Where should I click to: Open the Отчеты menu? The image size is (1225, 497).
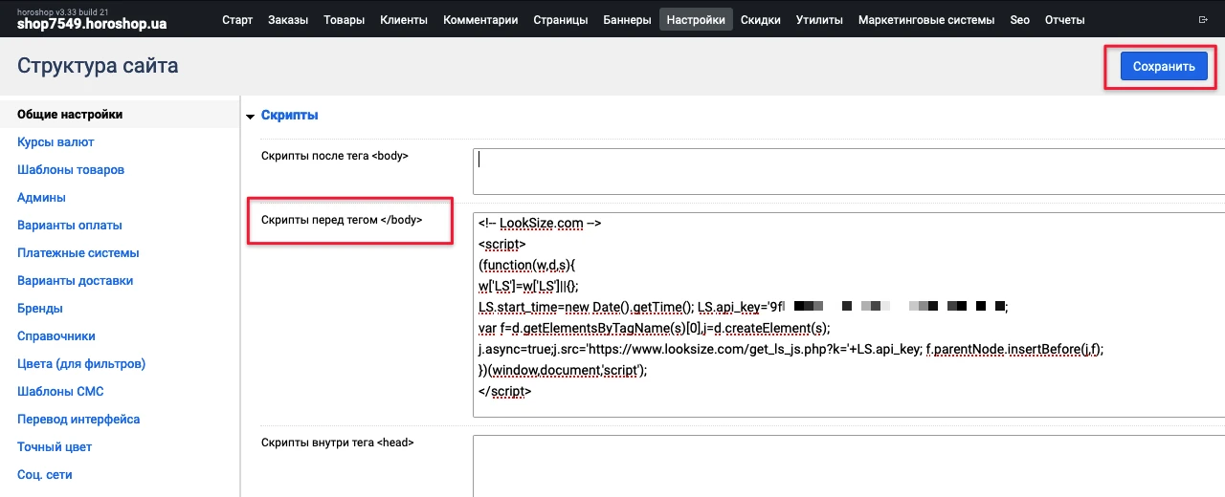point(1065,20)
